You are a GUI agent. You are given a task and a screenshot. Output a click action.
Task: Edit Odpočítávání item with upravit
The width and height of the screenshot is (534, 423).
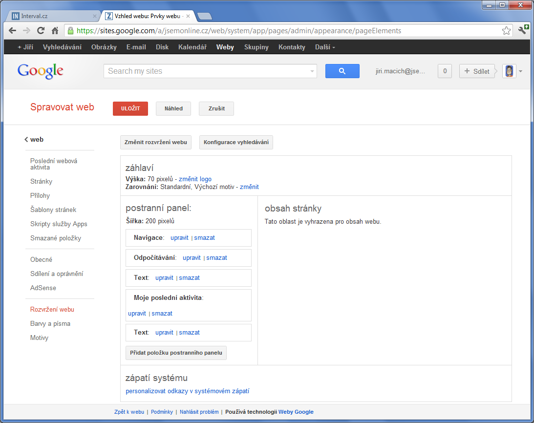pyautogui.click(x=192, y=258)
